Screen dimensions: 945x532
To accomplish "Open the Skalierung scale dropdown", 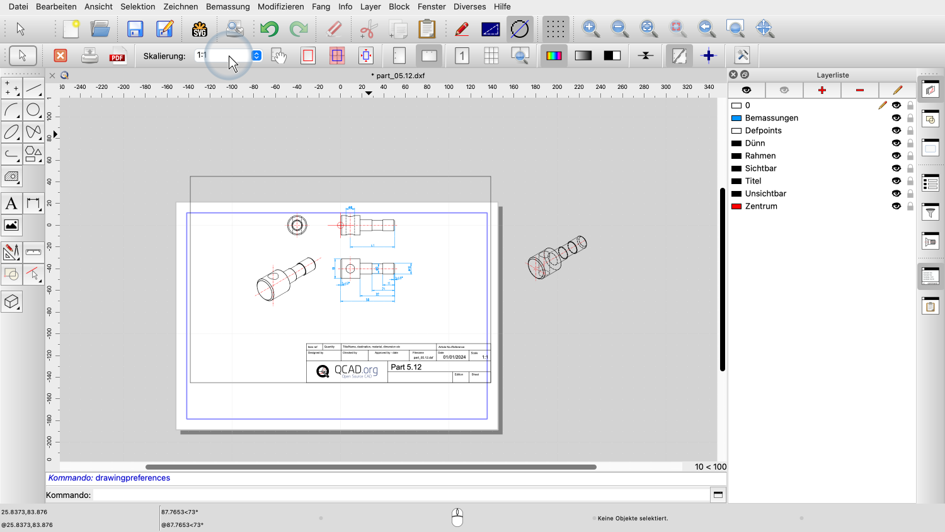I will coord(256,55).
